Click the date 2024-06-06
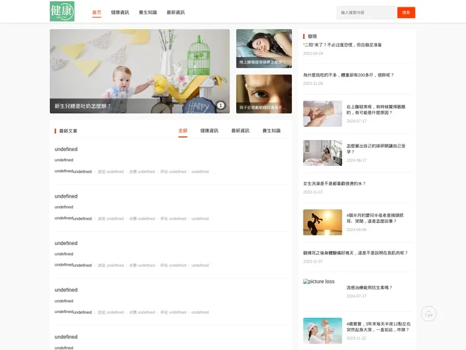This screenshot has width=466, height=350. (357, 229)
